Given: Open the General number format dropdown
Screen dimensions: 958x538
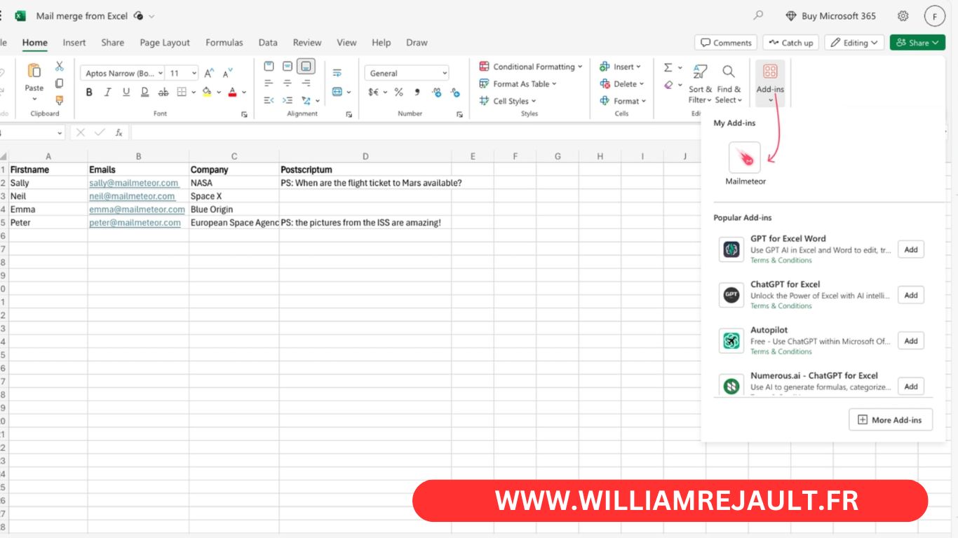Looking at the screenshot, I should point(407,73).
